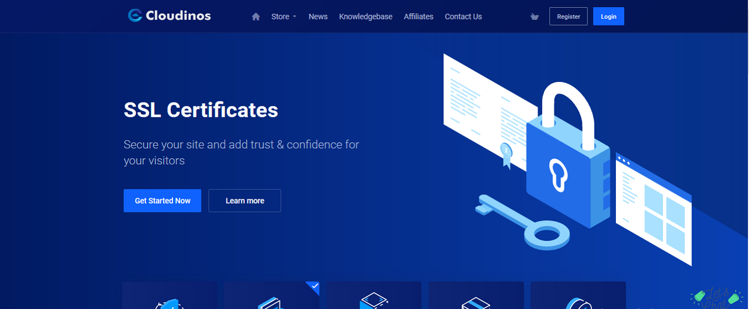Select the third product card icon
Screen dimensions: 749x309
point(373,302)
